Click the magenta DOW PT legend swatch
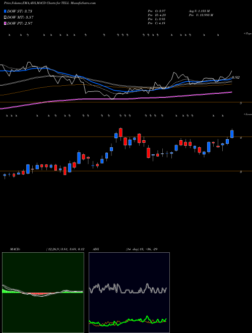 pyautogui.click(x=5, y=23)
